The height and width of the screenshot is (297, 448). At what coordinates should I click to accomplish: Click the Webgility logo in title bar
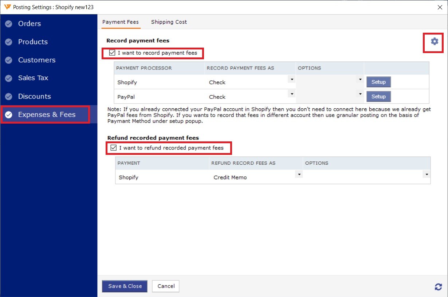point(7,7)
